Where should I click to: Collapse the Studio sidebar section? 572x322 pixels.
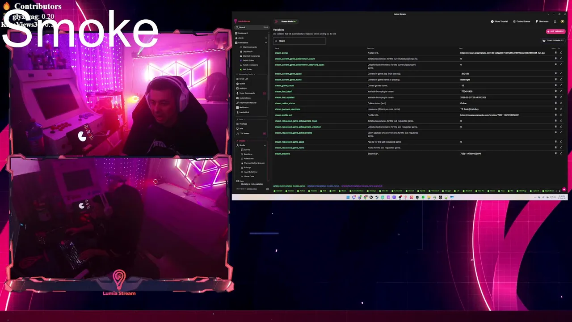pos(265,145)
